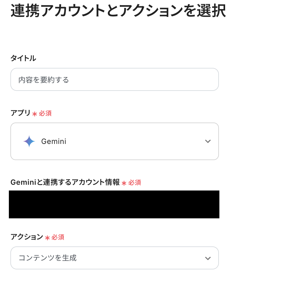Screen dimensions: 284x292
Task: Click the 連携アカウントとアクションを選択 page heading
Action: [118, 11]
